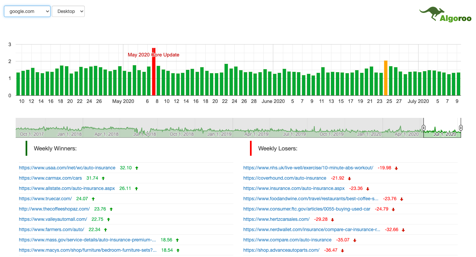476x257 pixels.
Task: Click the red down arrow beside foodandwine -23.76
Action: tap(402, 199)
